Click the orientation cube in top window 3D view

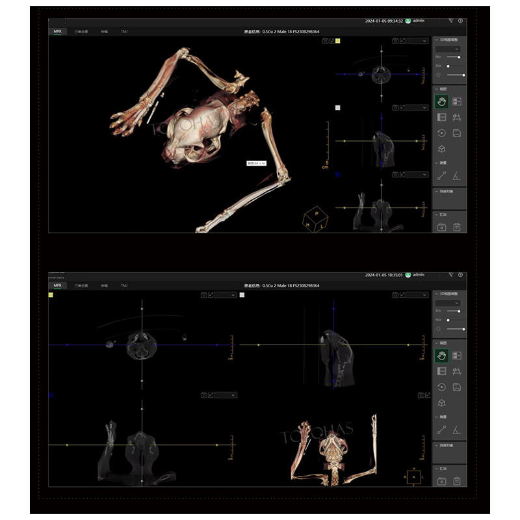pyautogui.click(x=315, y=219)
